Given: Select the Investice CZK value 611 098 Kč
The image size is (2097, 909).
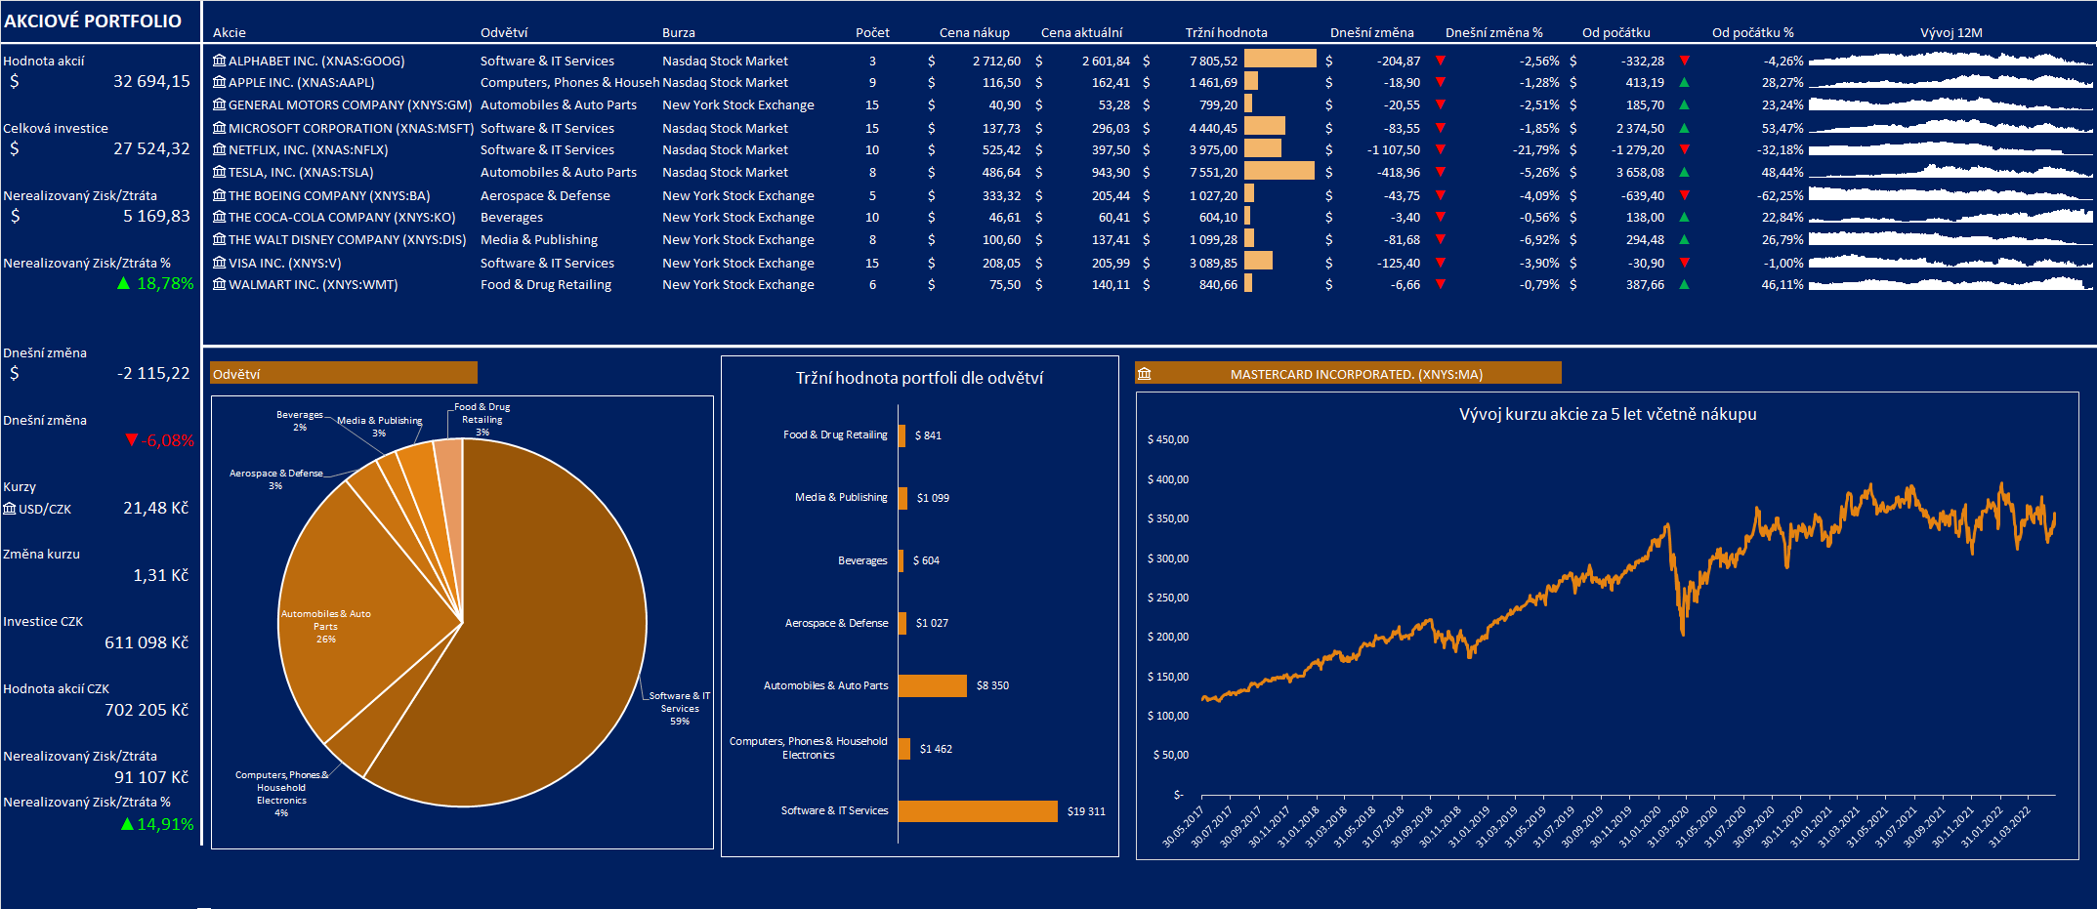Looking at the screenshot, I should 147,642.
